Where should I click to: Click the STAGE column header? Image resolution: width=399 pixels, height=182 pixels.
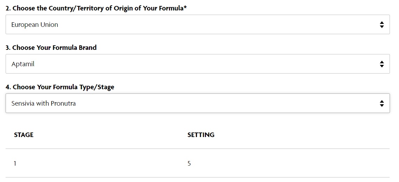click(24, 135)
